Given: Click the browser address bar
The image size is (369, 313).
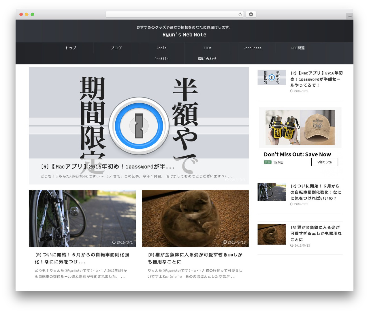Looking at the screenshot, I should 174,14.
